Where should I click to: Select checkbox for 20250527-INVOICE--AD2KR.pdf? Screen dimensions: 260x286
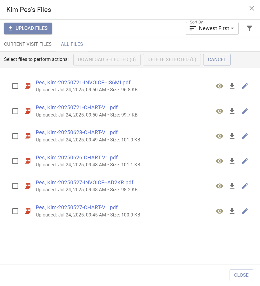pyautogui.click(x=15, y=186)
